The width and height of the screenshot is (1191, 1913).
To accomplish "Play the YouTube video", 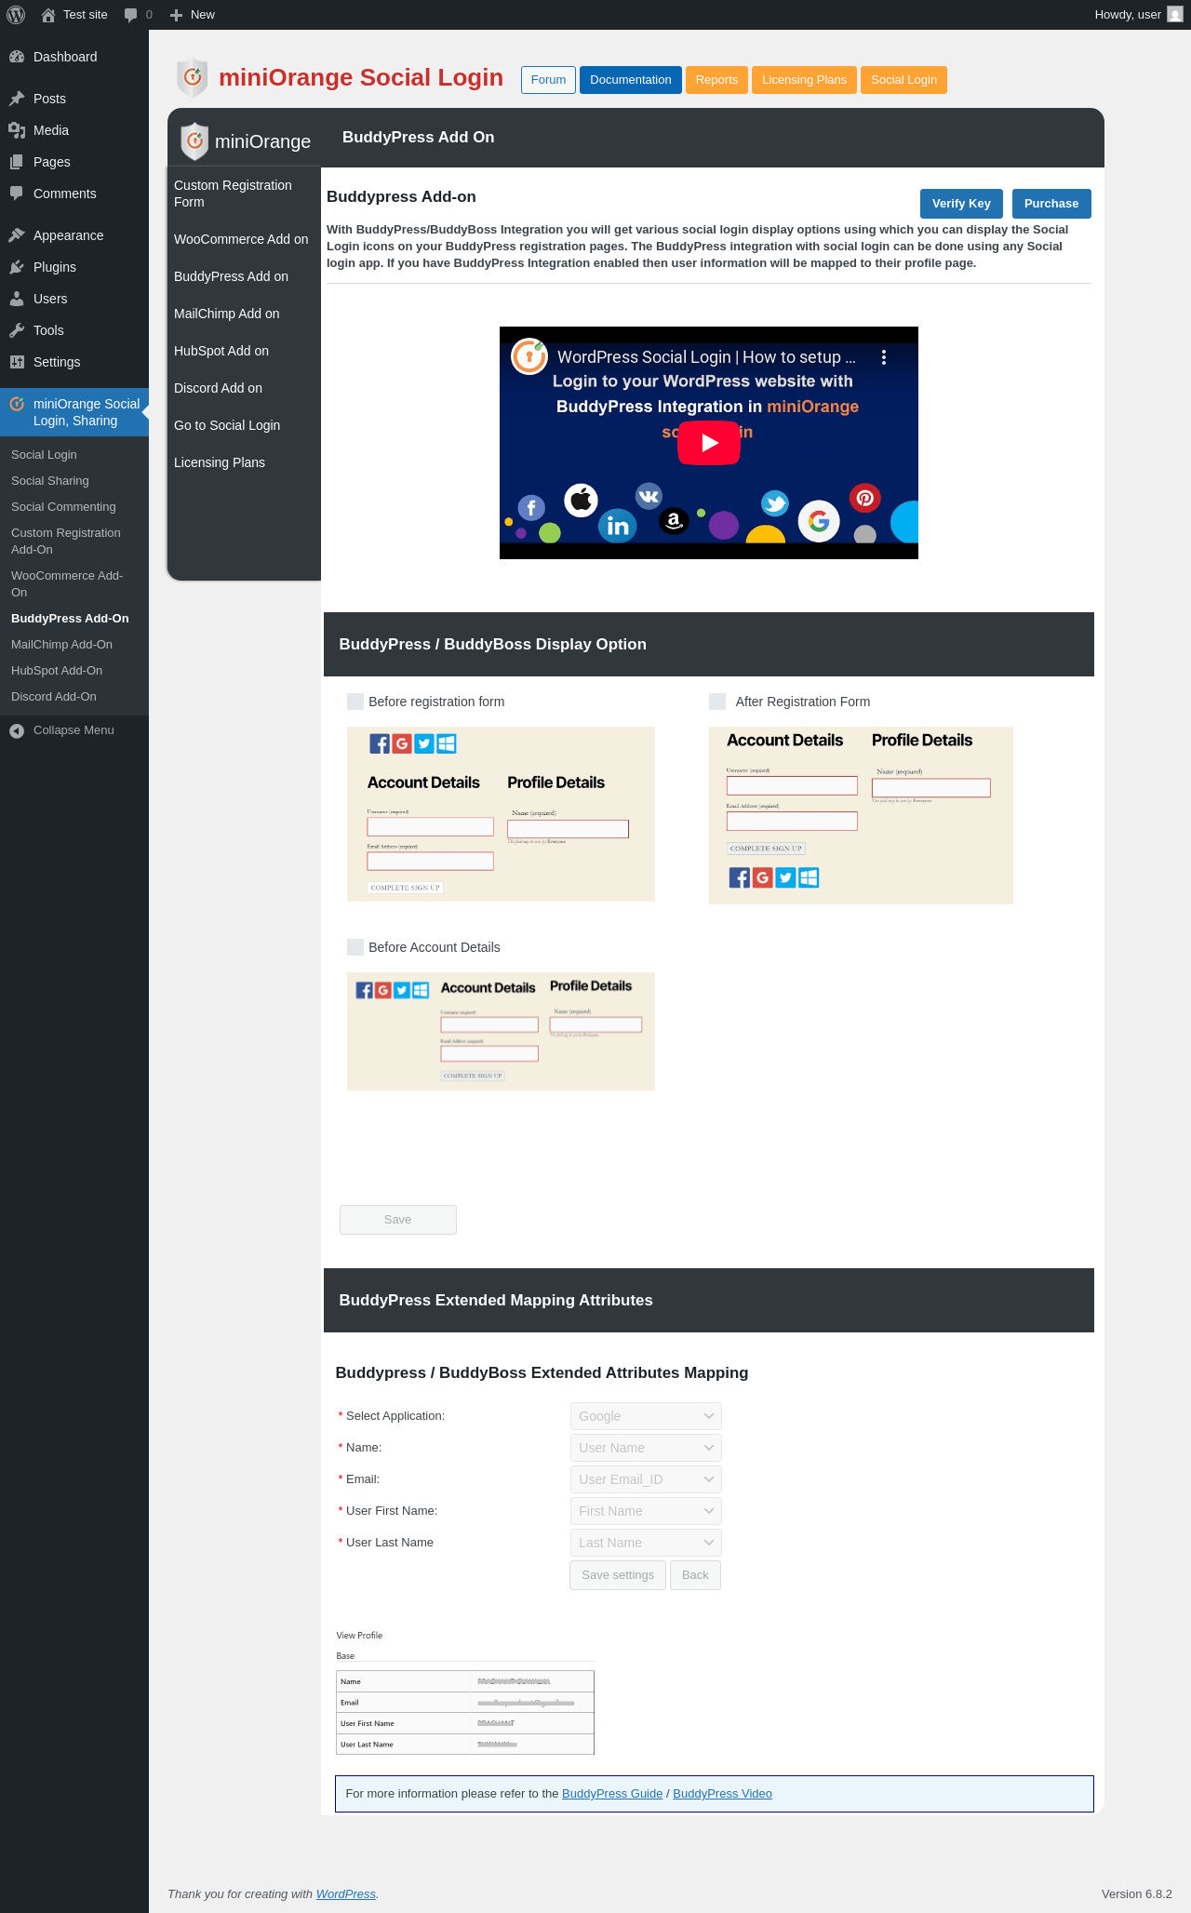I will (709, 443).
